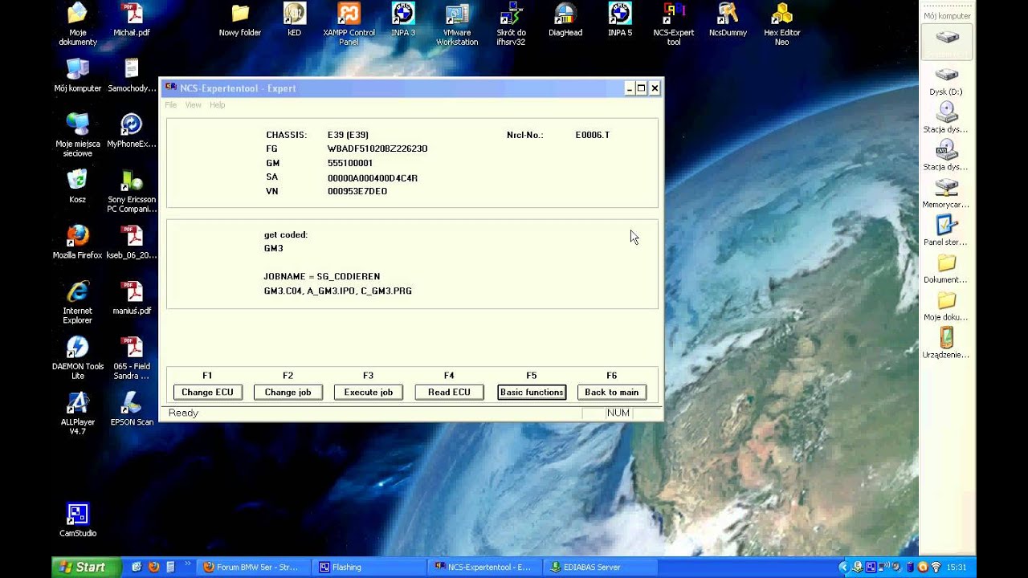Select the Hex Editor Neo shortcut
Viewport: 1028px width, 578px height.
coord(782,24)
